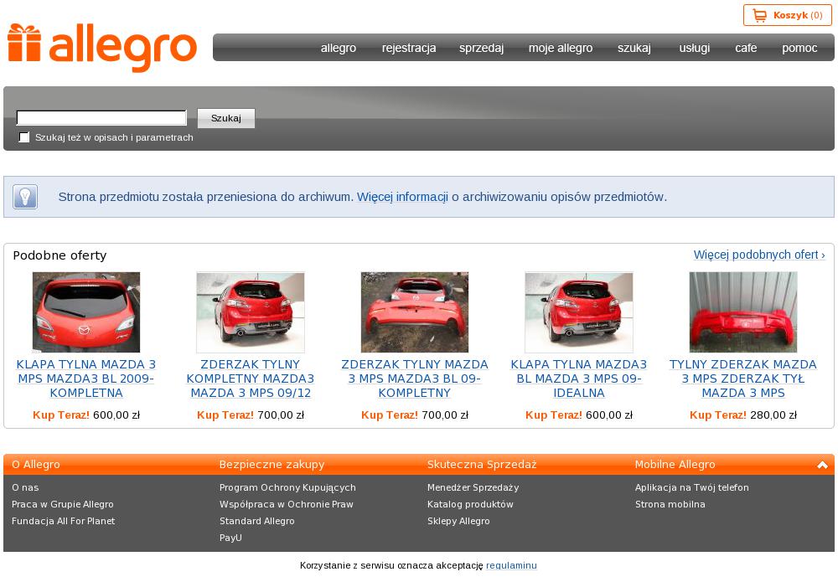Viewport: 838px width, 582px height.
Task: Open thumbnail of ZDERZAK TYLNY MAZDA 3 MPS BL 09
Action: [415, 312]
